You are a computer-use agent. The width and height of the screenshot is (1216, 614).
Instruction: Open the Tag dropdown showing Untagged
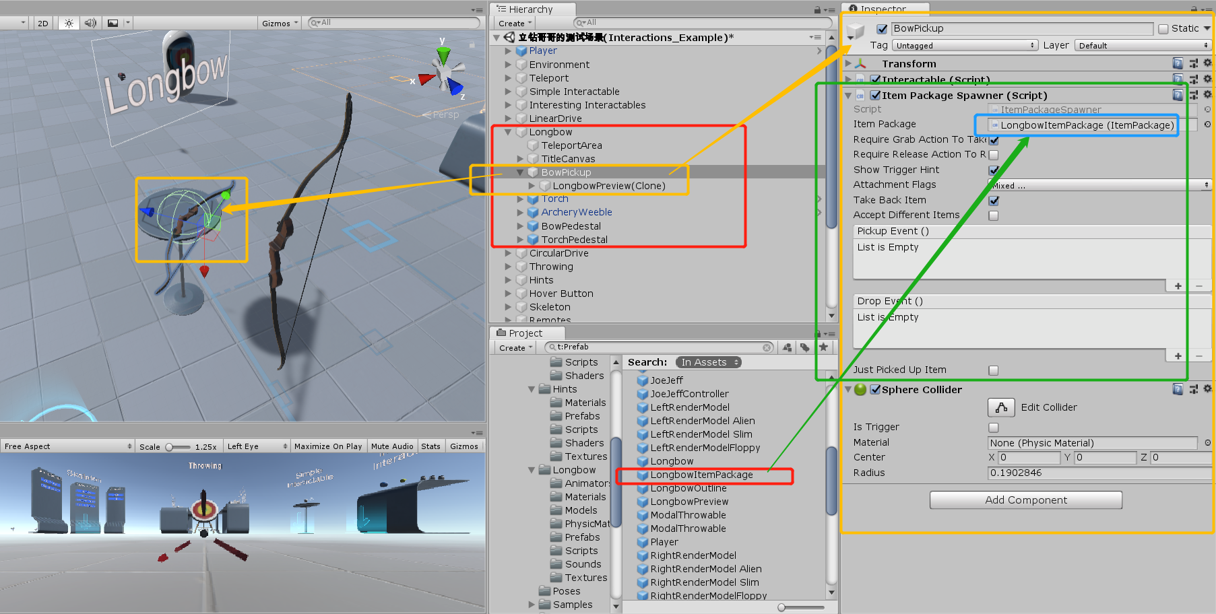pyautogui.click(x=965, y=45)
